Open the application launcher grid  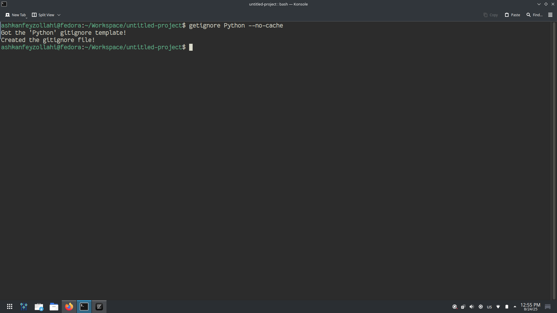pyautogui.click(x=10, y=307)
